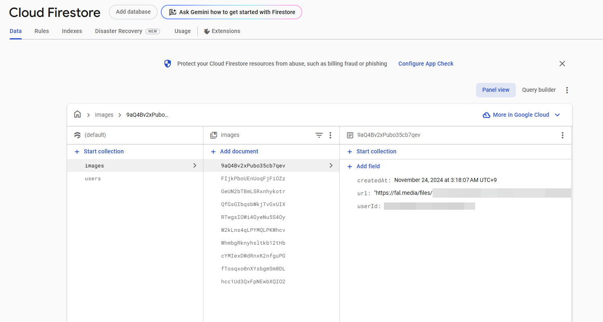The height and width of the screenshot is (322, 603).
Task: Click the 9aQ4Bv2xPubo… breadcrumb item
Action: [148, 115]
